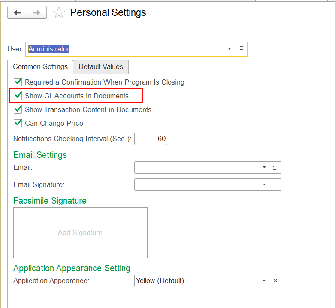Click inside the Email Signature text field
The width and height of the screenshot is (335, 308).
196,184
